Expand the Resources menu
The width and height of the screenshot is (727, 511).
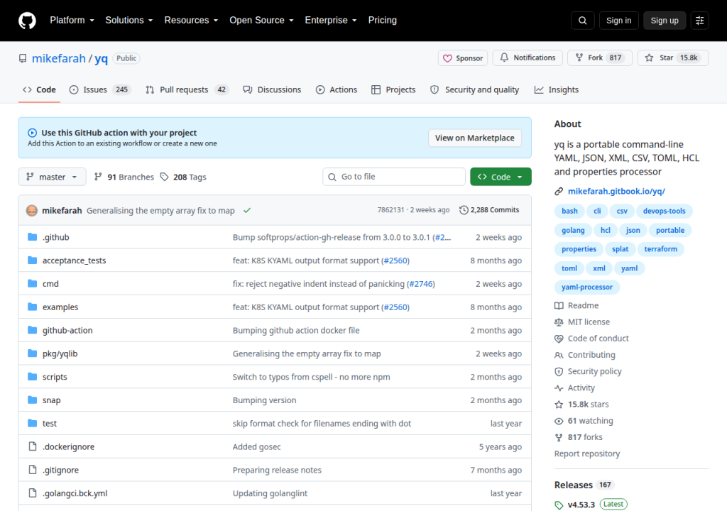(x=191, y=21)
